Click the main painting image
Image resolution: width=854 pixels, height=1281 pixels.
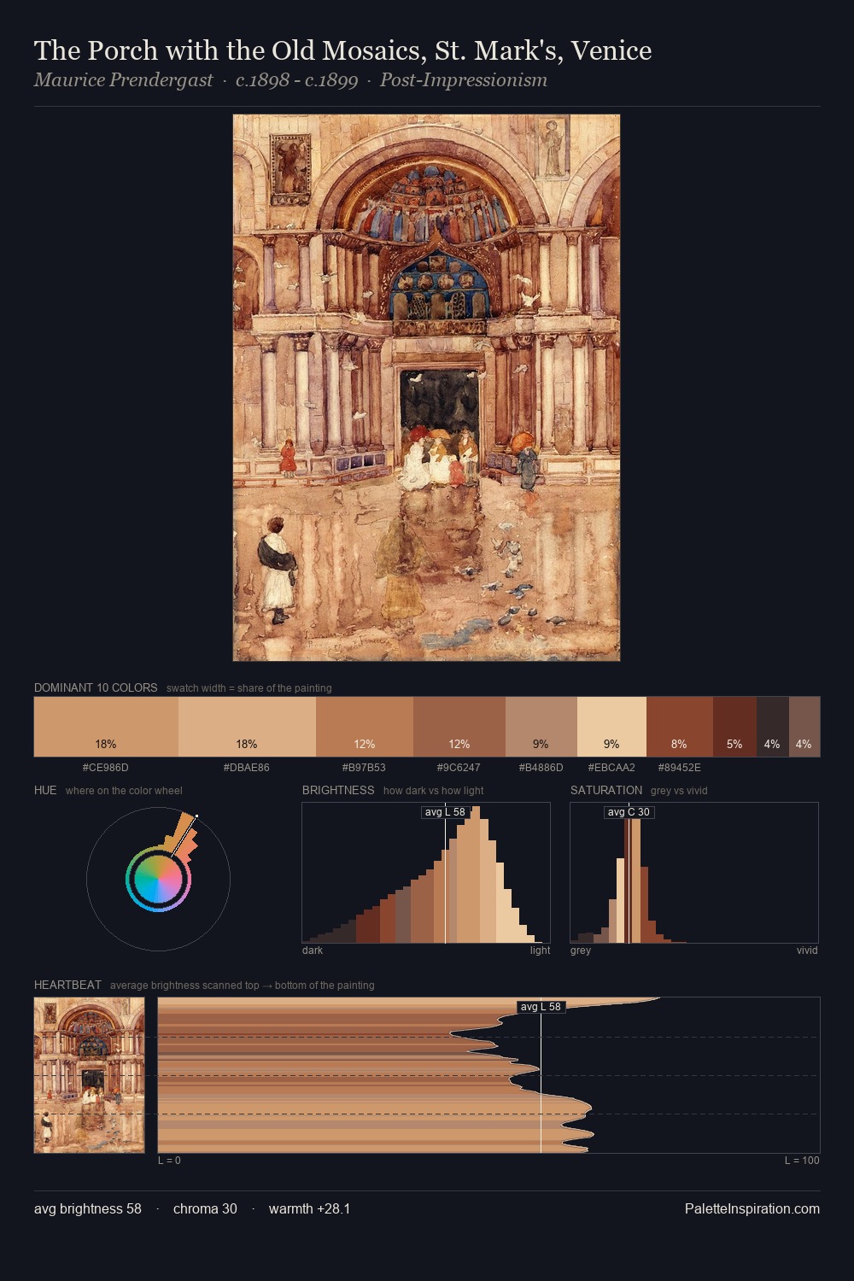tap(426, 388)
